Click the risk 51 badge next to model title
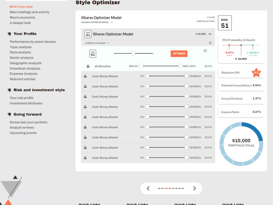 click(x=88, y=34)
